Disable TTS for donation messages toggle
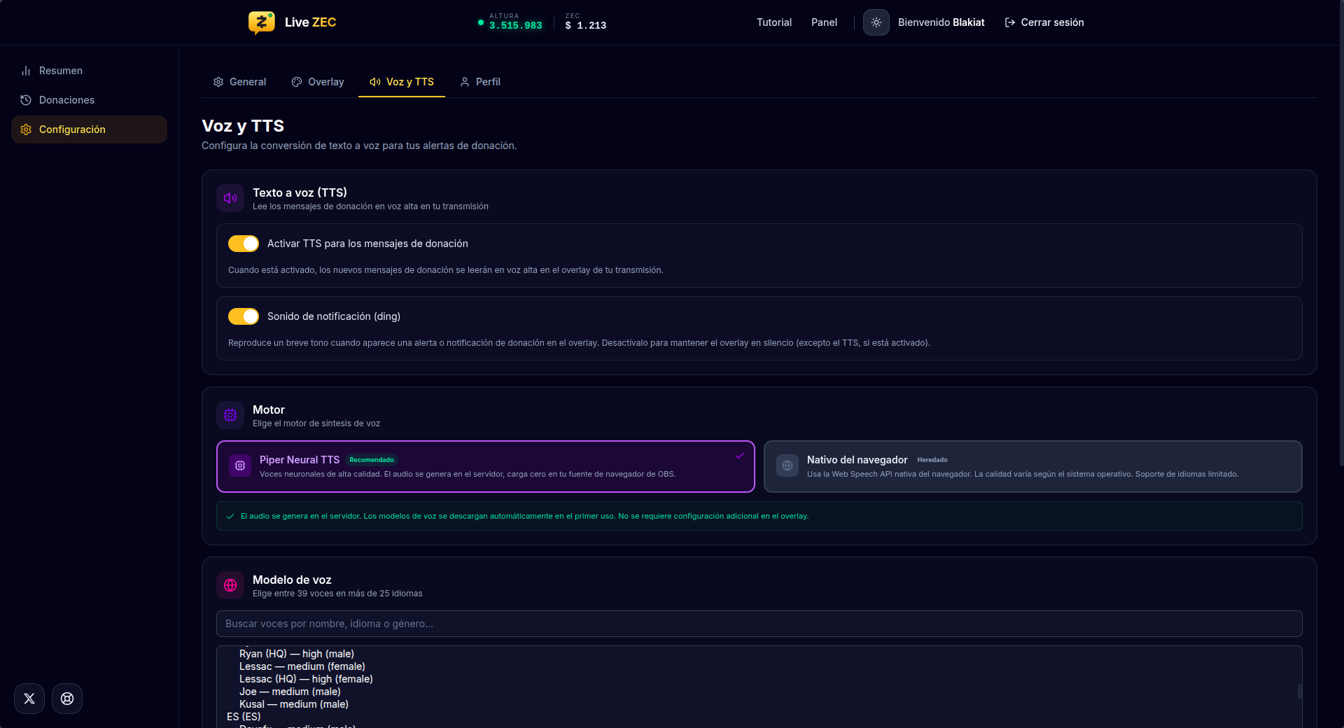Screen dimensions: 1344x728 pos(244,244)
